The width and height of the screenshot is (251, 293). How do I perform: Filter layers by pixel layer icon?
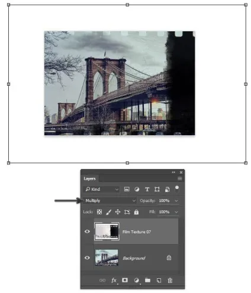tap(127, 189)
